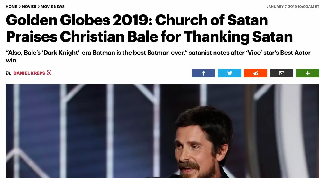320x178 pixels.
Task: Click the 'Dark Knight'-era Batman subheadline
Action: point(158,53)
